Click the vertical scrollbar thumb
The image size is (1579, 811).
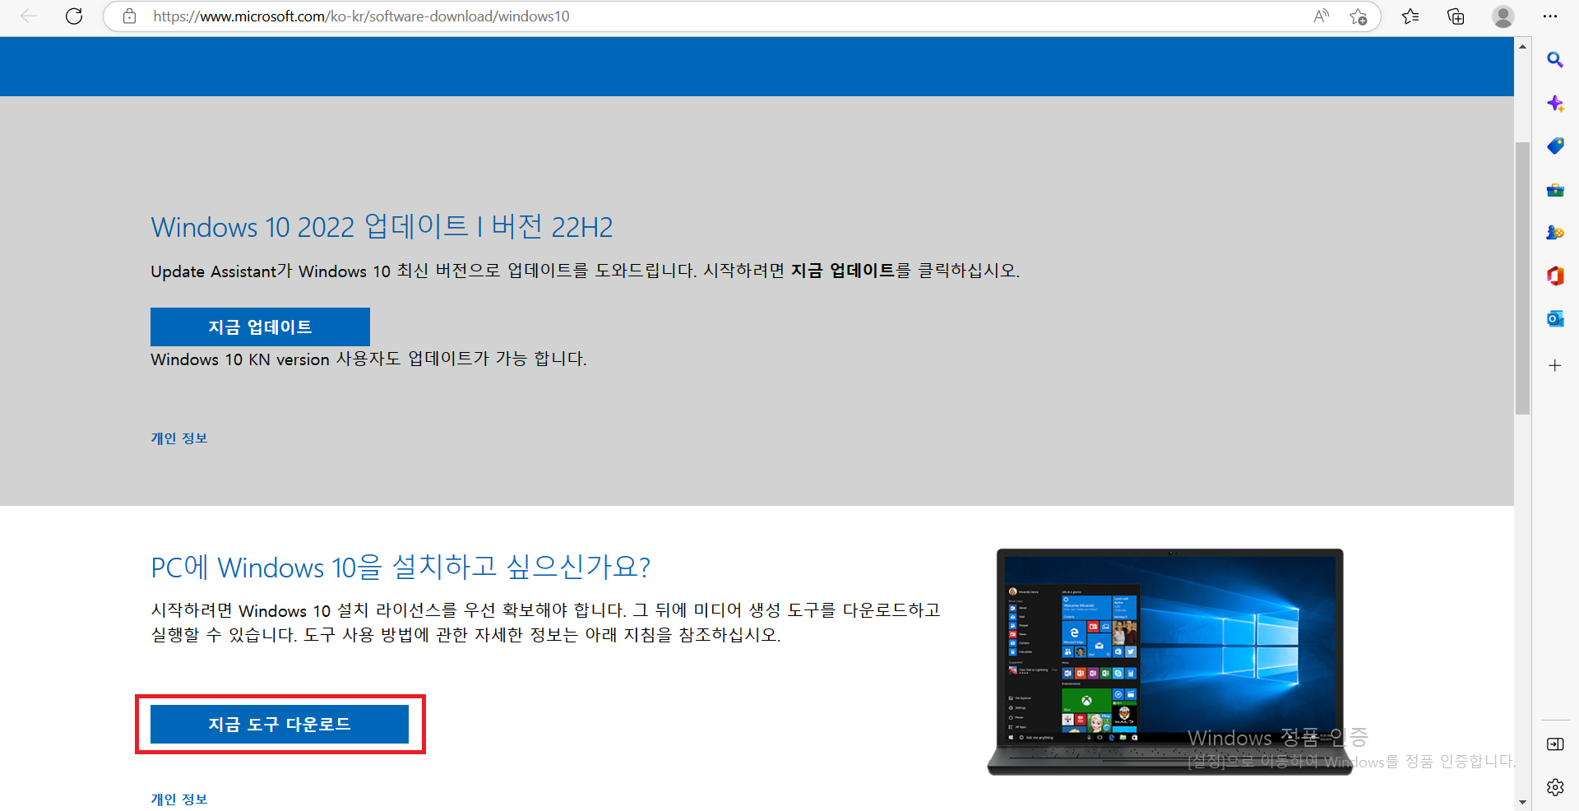click(1522, 278)
